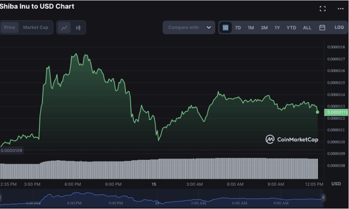Click the 9:00 AM axis label
The height and width of the screenshot is (209, 349).
(276, 184)
